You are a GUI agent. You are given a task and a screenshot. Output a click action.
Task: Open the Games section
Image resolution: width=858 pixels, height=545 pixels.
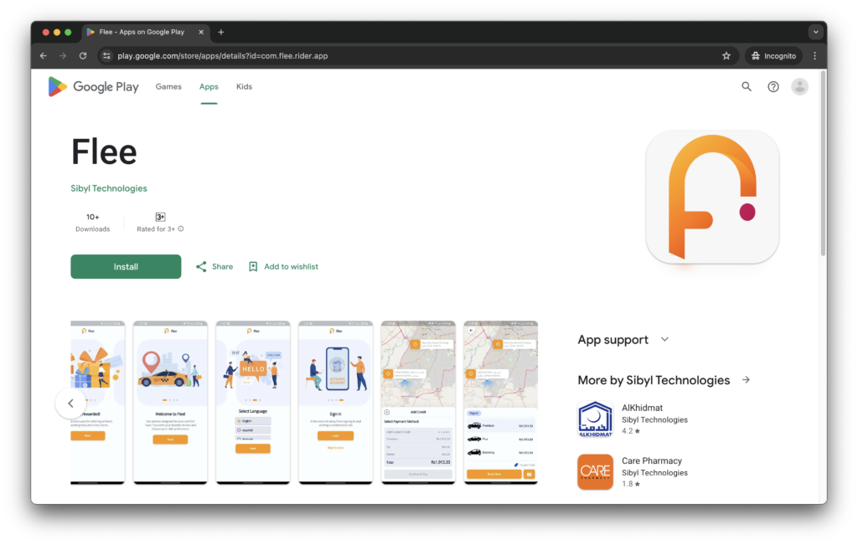point(168,86)
